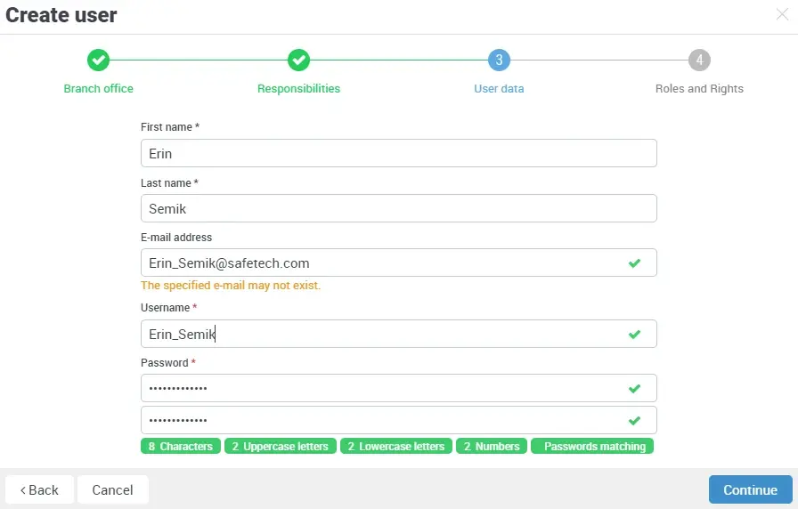Click the Passwords matching badge
This screenshot has width=798, height=509.
point(592,446)
